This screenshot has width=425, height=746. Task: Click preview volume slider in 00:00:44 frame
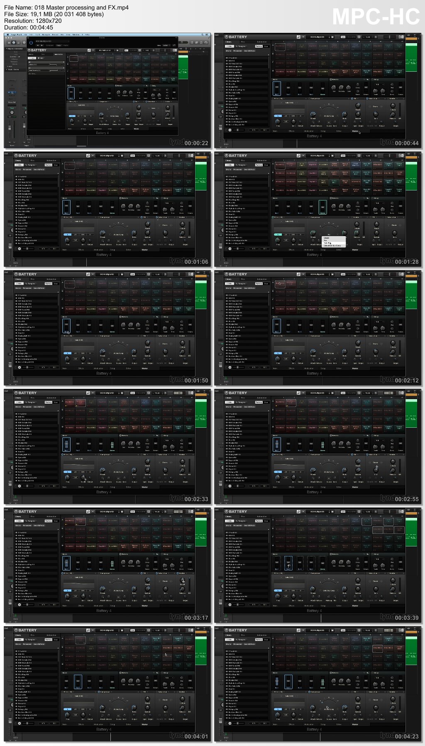[x=239, y=130]
